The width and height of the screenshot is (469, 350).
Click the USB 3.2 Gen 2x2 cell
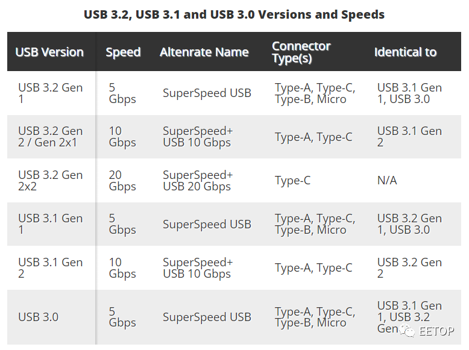[50, 181]
